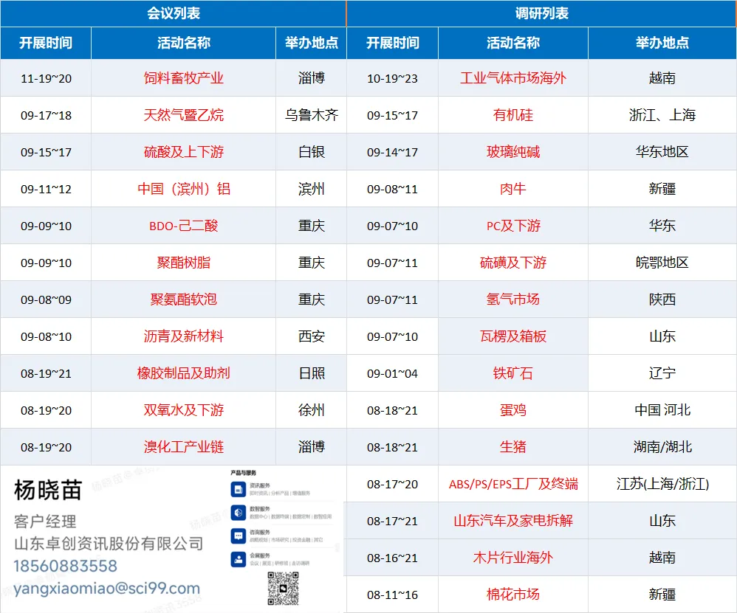Click phone number 18560883558
This screenshot has width=737, height=613.
(65, 566)
